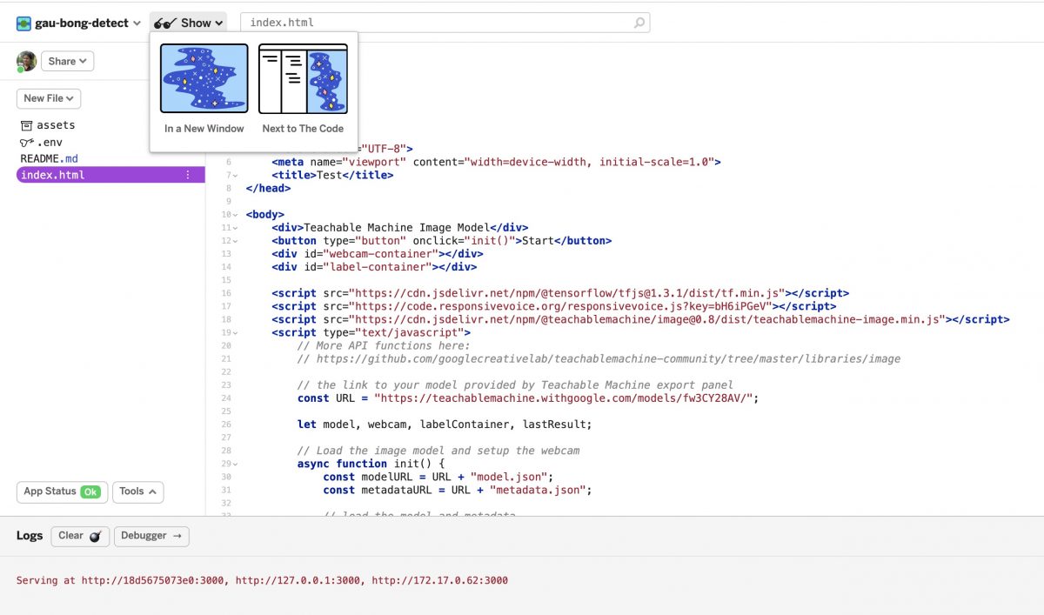Focus the index.html file search field
The width and height of the screenshot is (1044, 615).
[435, 23]
